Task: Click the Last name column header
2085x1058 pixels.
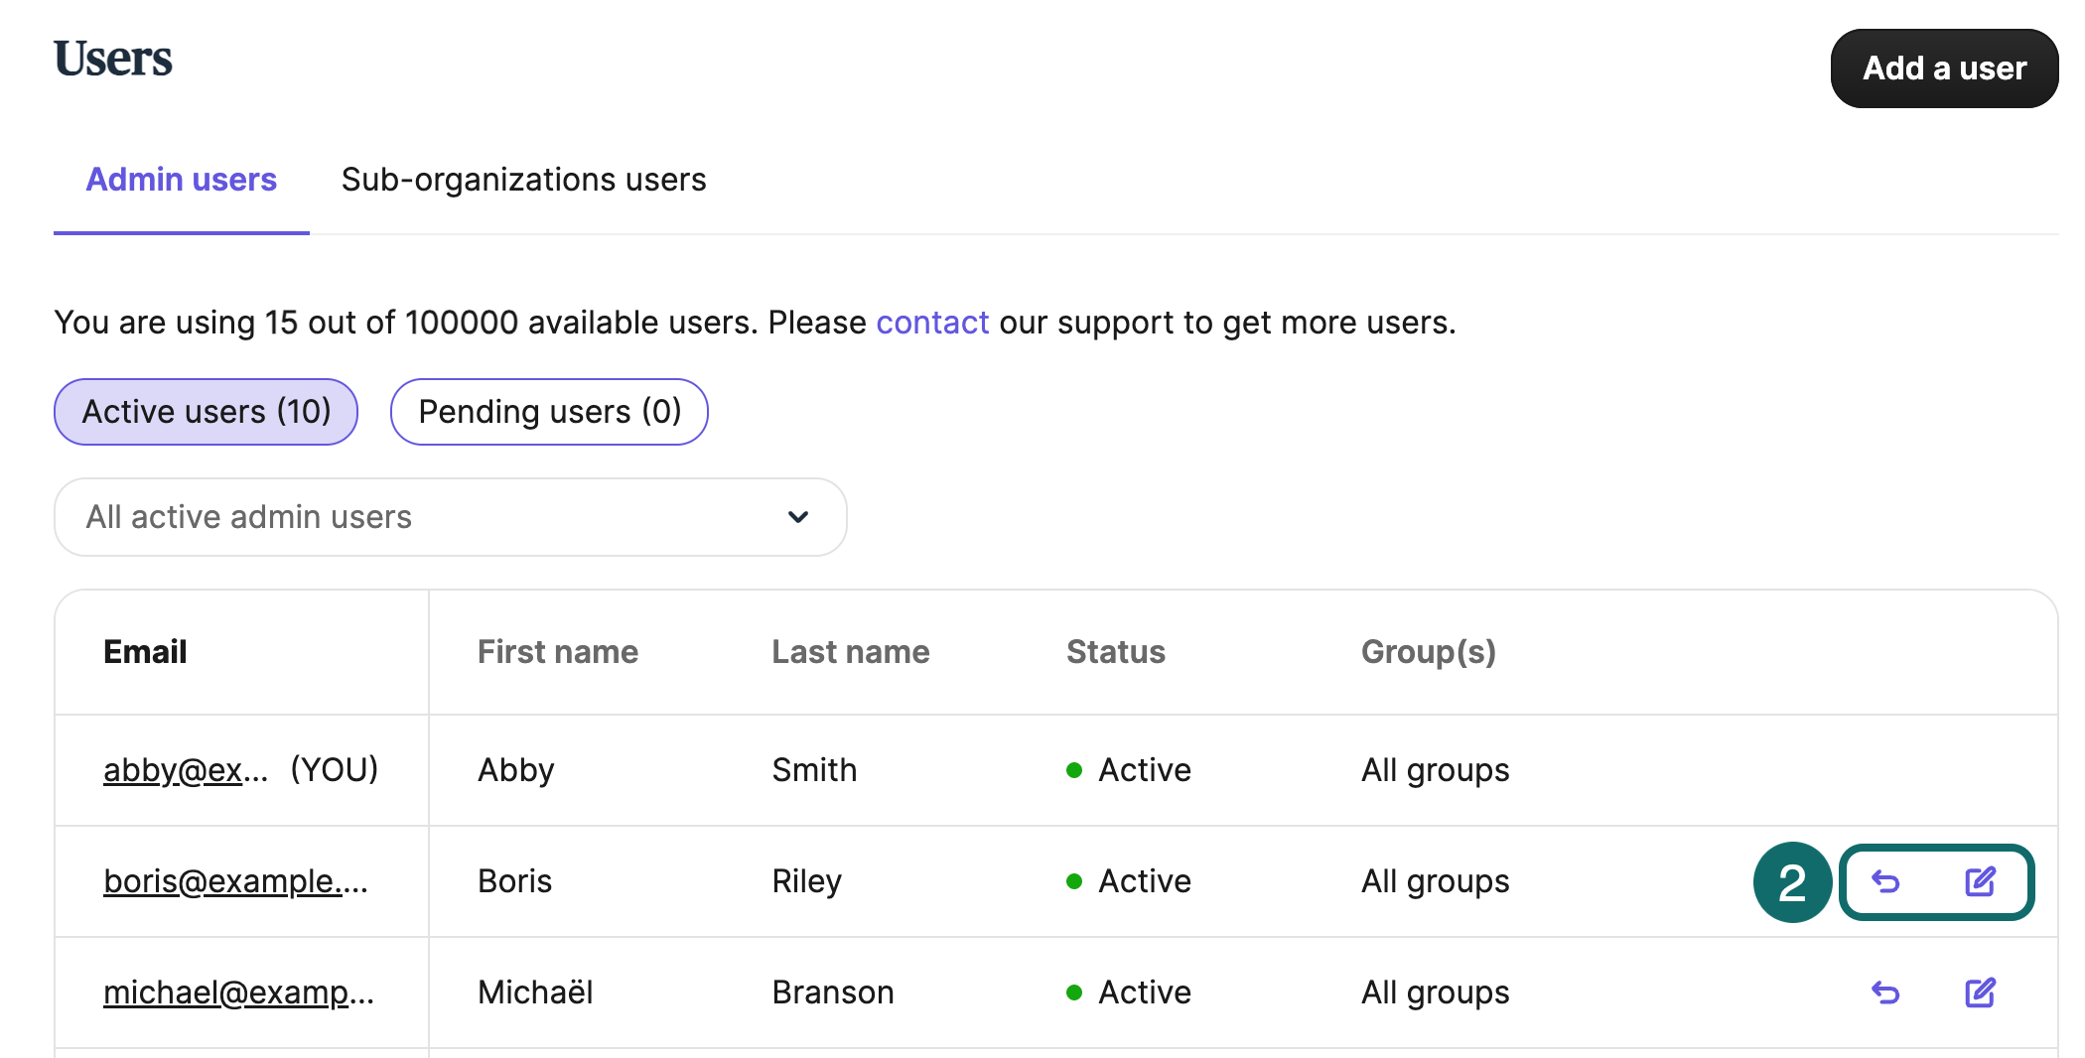Action: [x=850, y=652]
